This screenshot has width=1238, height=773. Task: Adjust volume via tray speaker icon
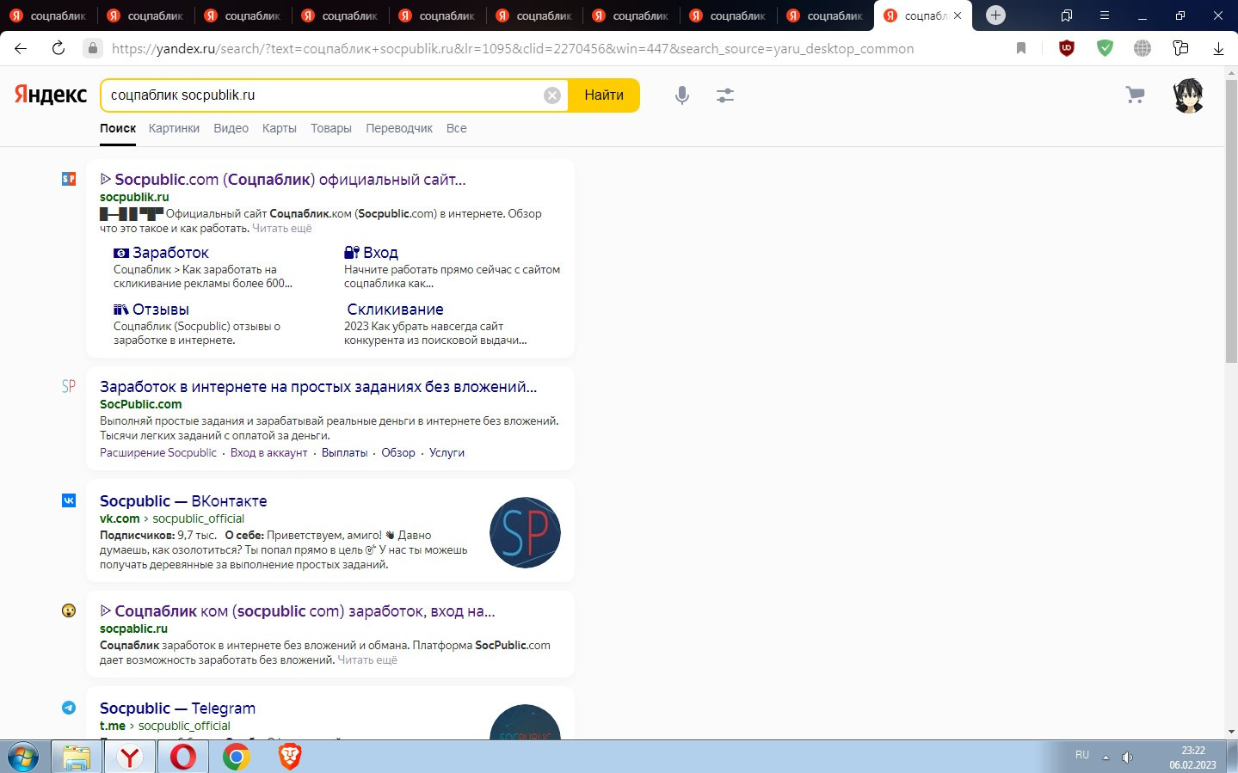pos(1127,757)
